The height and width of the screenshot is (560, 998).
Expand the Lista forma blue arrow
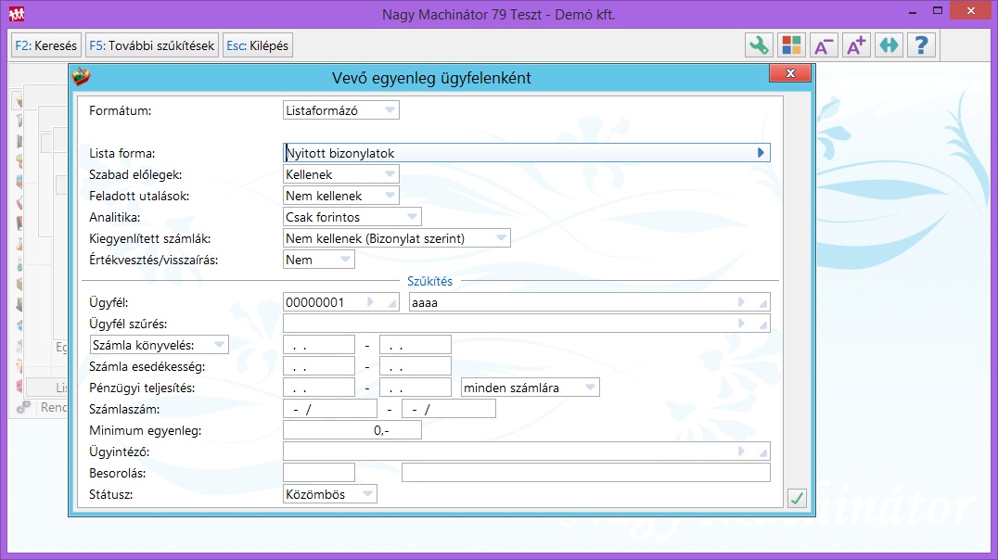pos(761,153)
